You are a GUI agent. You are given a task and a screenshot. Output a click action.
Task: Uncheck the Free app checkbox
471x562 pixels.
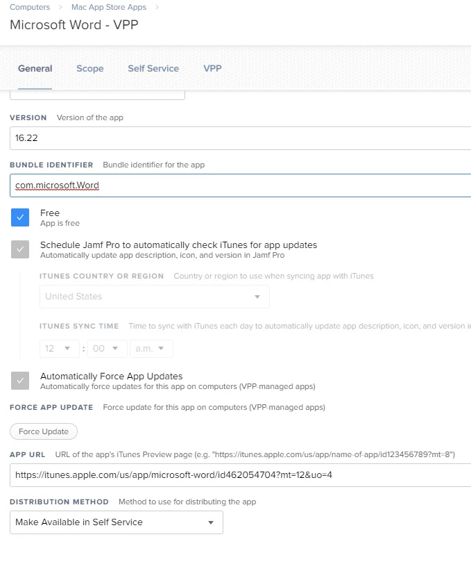click(20, 217)
